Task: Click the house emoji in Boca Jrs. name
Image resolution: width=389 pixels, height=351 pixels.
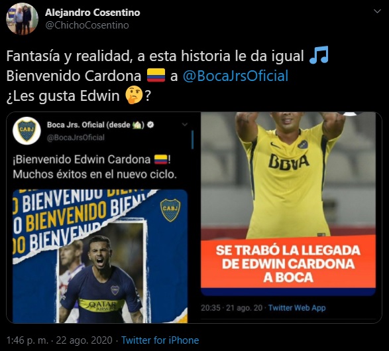Action: click(137, 125)
